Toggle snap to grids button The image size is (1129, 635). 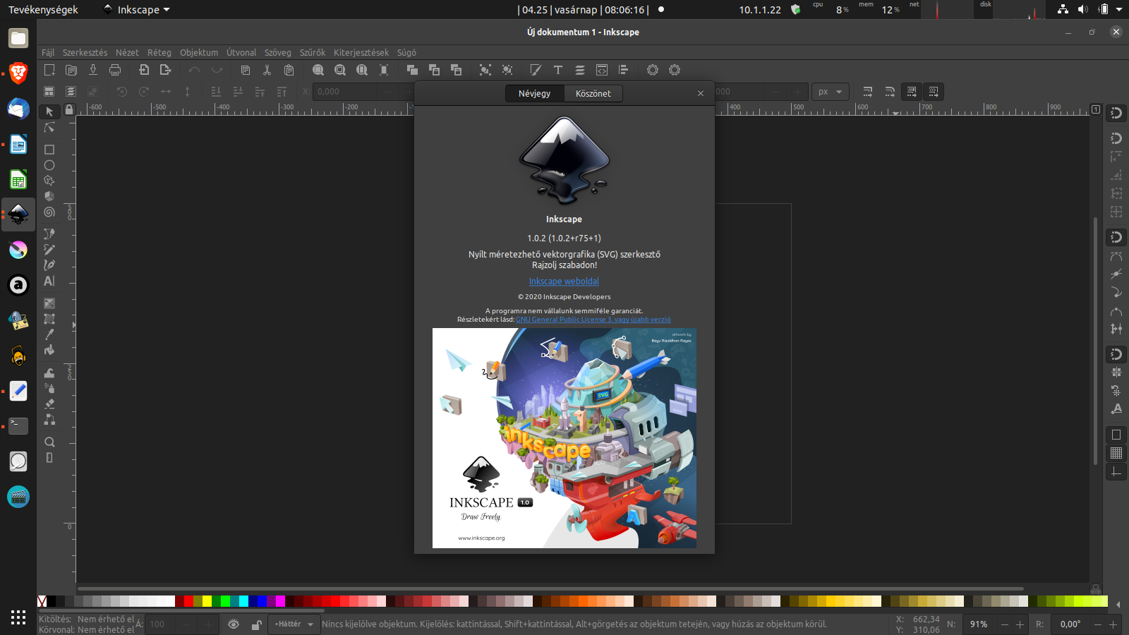[1116, 453]
